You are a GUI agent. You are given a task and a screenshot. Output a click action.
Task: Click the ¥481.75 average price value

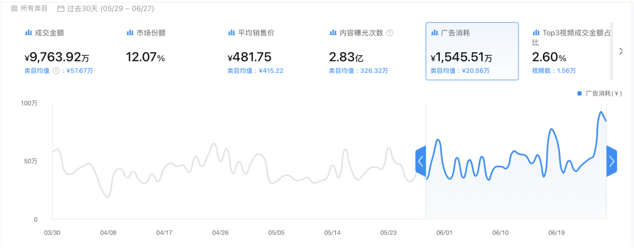tap(249, 57)
